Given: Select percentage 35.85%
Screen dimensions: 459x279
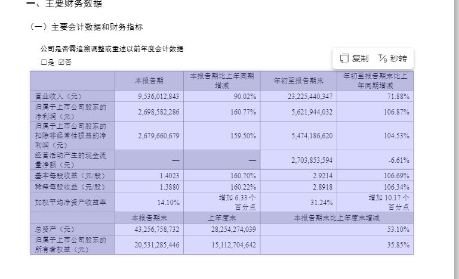Looking at the screenshot, I should 398,245.
